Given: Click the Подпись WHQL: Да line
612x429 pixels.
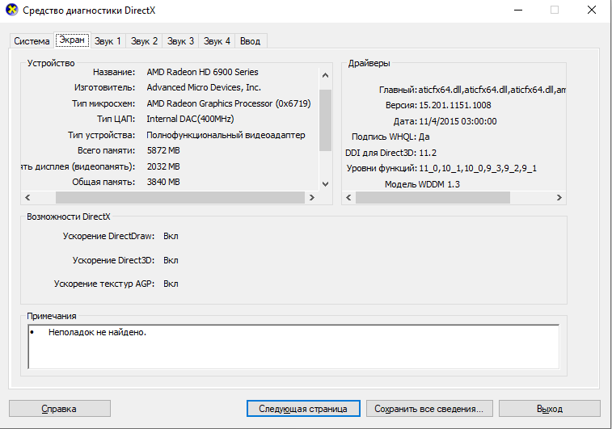Looking at the screenshot, I should 390,137.
